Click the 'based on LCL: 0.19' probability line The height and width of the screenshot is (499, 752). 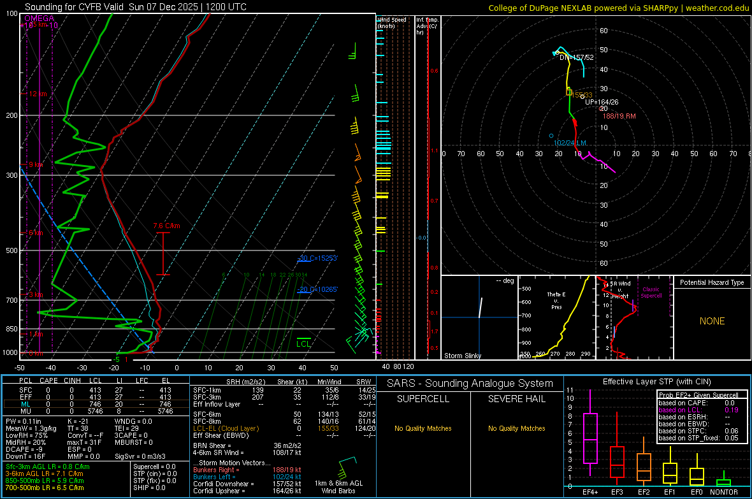pos(698,410)
